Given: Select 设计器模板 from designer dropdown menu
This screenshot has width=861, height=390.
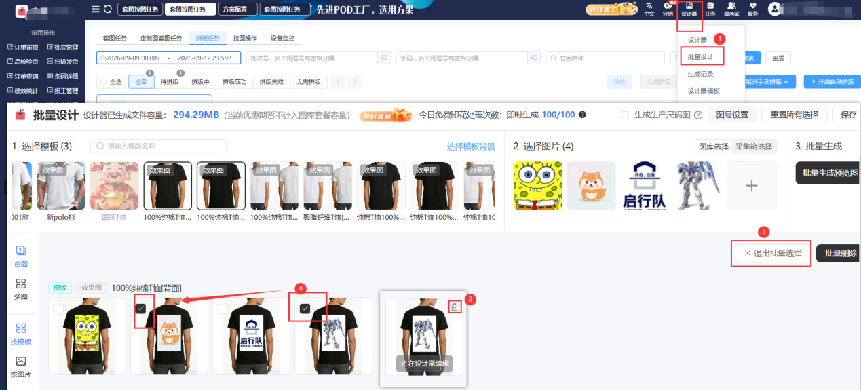Looking at the screenshot, I should (704, 91).
